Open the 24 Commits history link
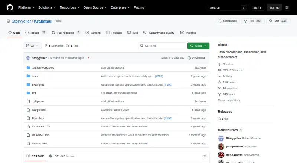This screenshot has width=297, height=163. (196, 58)
